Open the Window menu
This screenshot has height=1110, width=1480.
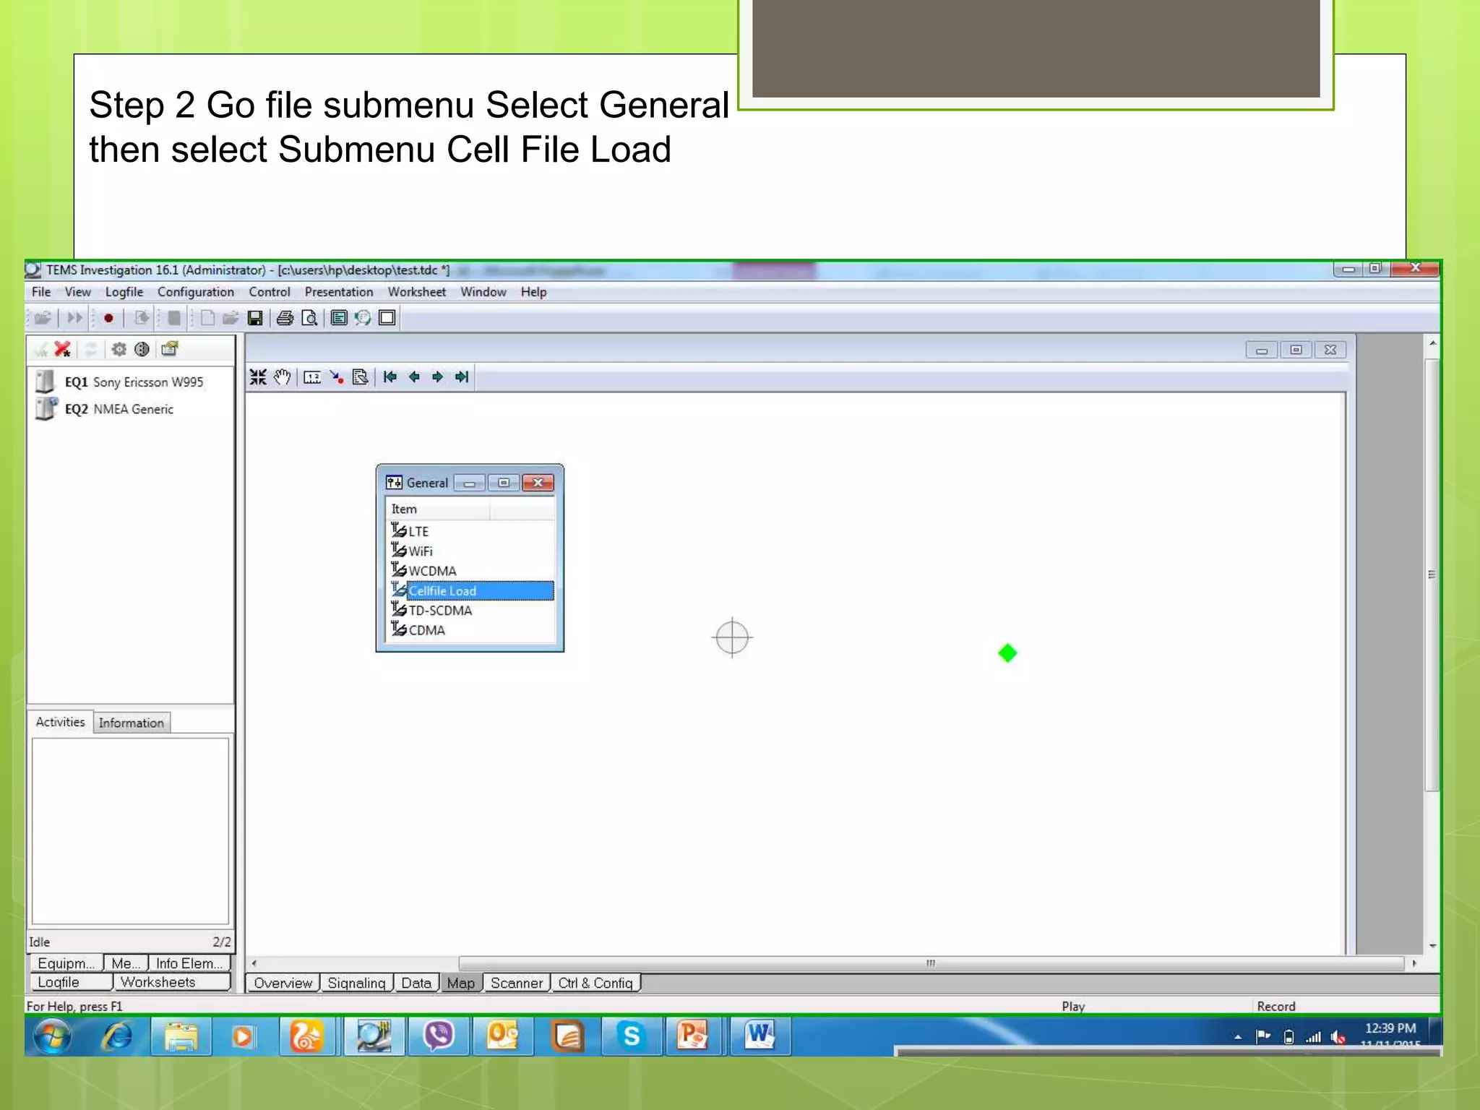pyautogui.click(x=483, y=292)
